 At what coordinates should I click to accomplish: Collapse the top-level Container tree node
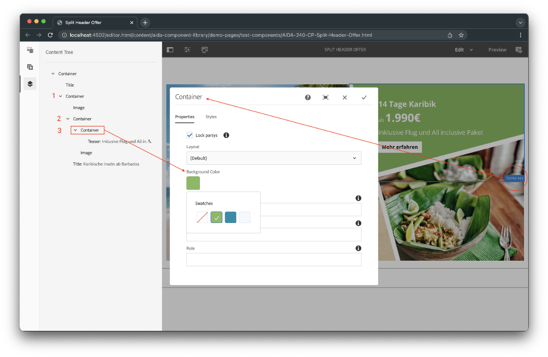(x=53, y=74)
